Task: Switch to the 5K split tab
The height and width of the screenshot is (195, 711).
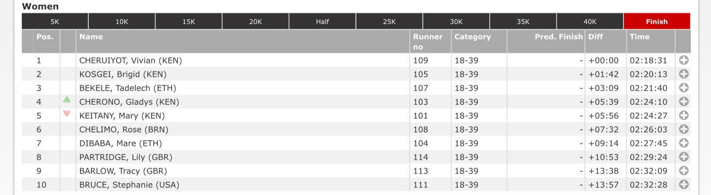Action: tap(55, 21)
